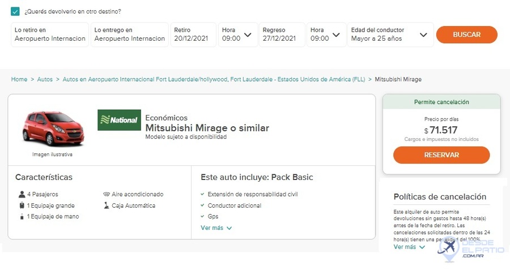Click 'Cargos e impuestos no incluidos' note

coord(441,139)
